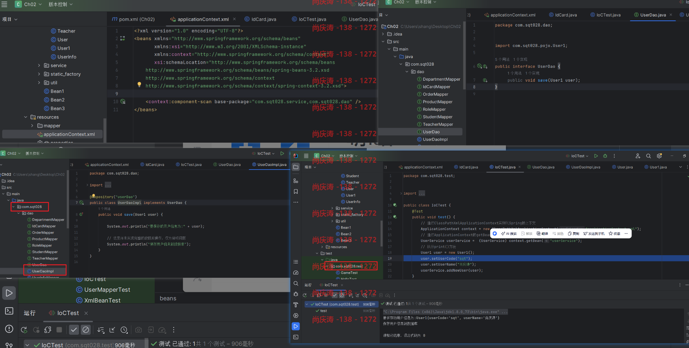The height and width of the screenshot is (348, 689).
Task: Expand the mapper folder in top-left tree
Action: pyautogui.click(x=32, y=126)
